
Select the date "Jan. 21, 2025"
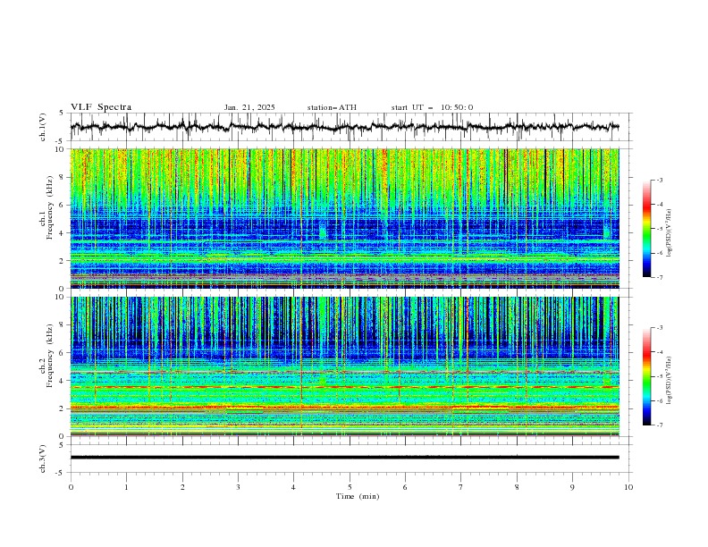249,107
